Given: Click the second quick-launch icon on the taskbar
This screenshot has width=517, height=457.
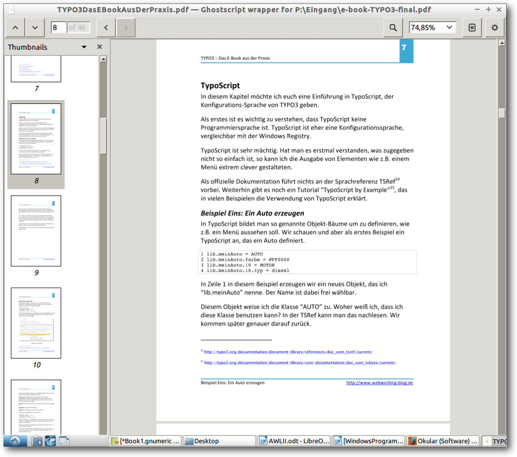Looking at the screenshot, I should [x=50, y=441].
